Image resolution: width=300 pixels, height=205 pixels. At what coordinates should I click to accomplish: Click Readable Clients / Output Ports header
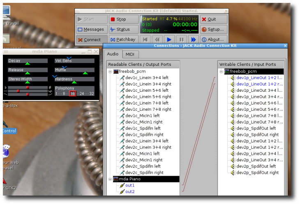[143, 65]
